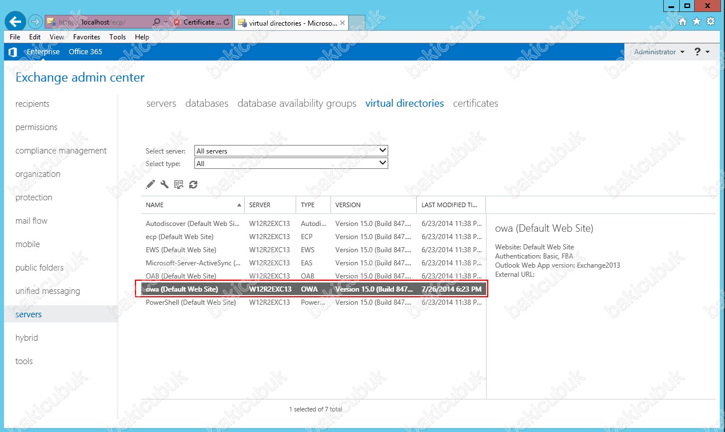Image resolution: width=725 pixels, height=432 pixels.
Task: Select the OAB (Default Web Site) row
Action: point(313,276)
